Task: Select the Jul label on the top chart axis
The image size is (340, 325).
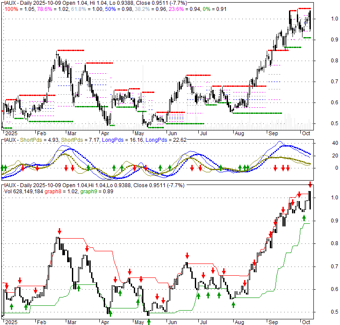Action: (204, 133)
